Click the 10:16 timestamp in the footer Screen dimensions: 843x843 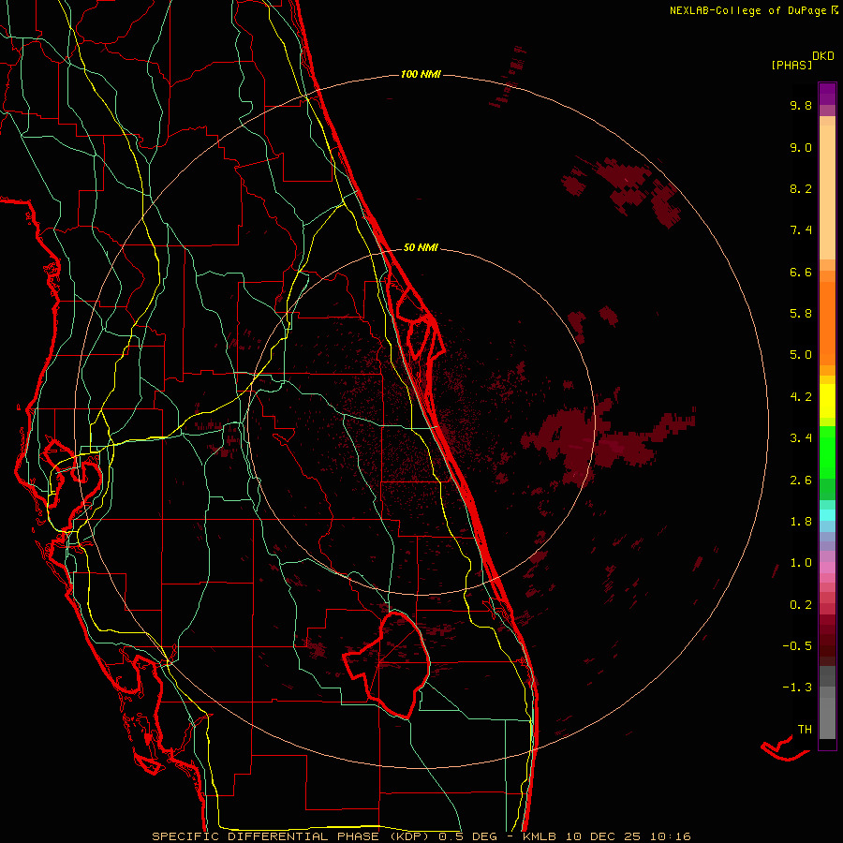click(x=670, y=836)
